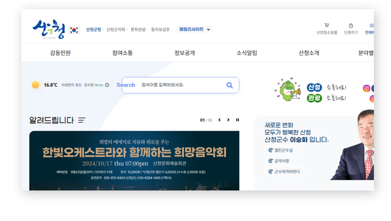Click the 알려드립니다 heading
Viewport: 391px width, 221px height.
click(x=51, y=120)
